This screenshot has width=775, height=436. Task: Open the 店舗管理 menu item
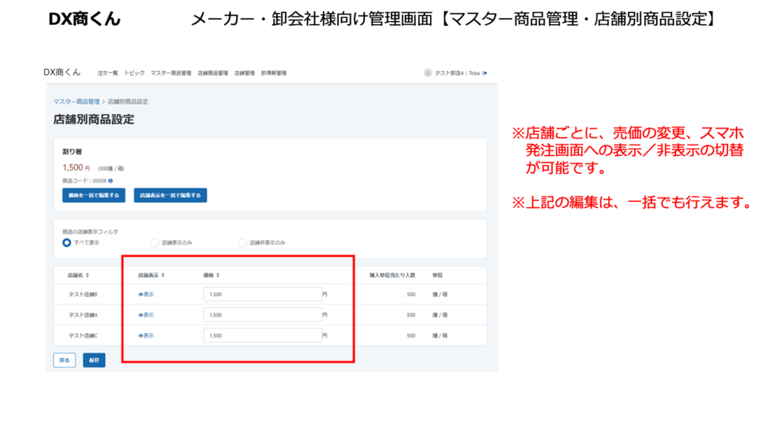coord(244,73)
